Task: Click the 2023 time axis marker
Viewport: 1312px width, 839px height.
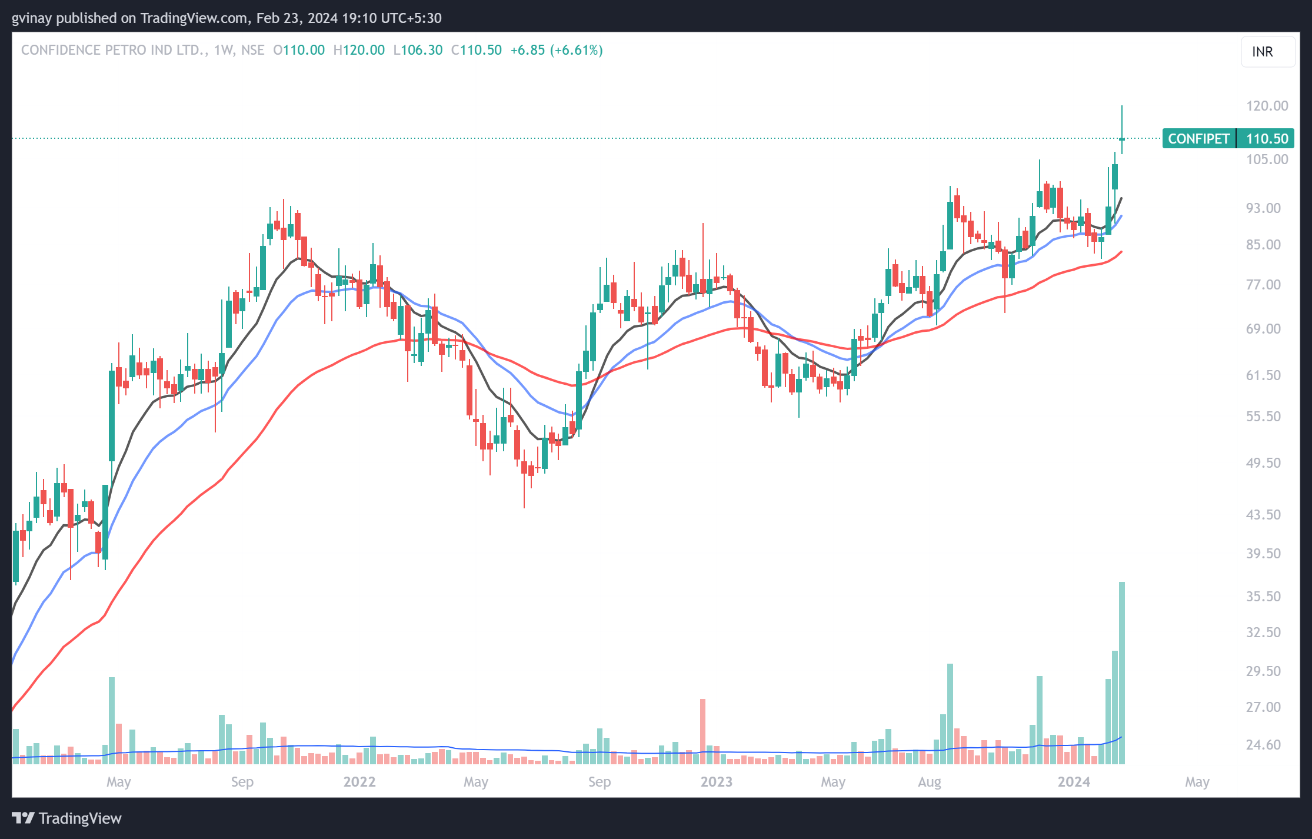Action: 716,782
